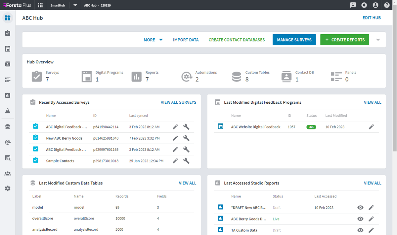397x235 pixels.
Task: Edit the New ABC Berry Goods survey
Action: coord(175,138)
